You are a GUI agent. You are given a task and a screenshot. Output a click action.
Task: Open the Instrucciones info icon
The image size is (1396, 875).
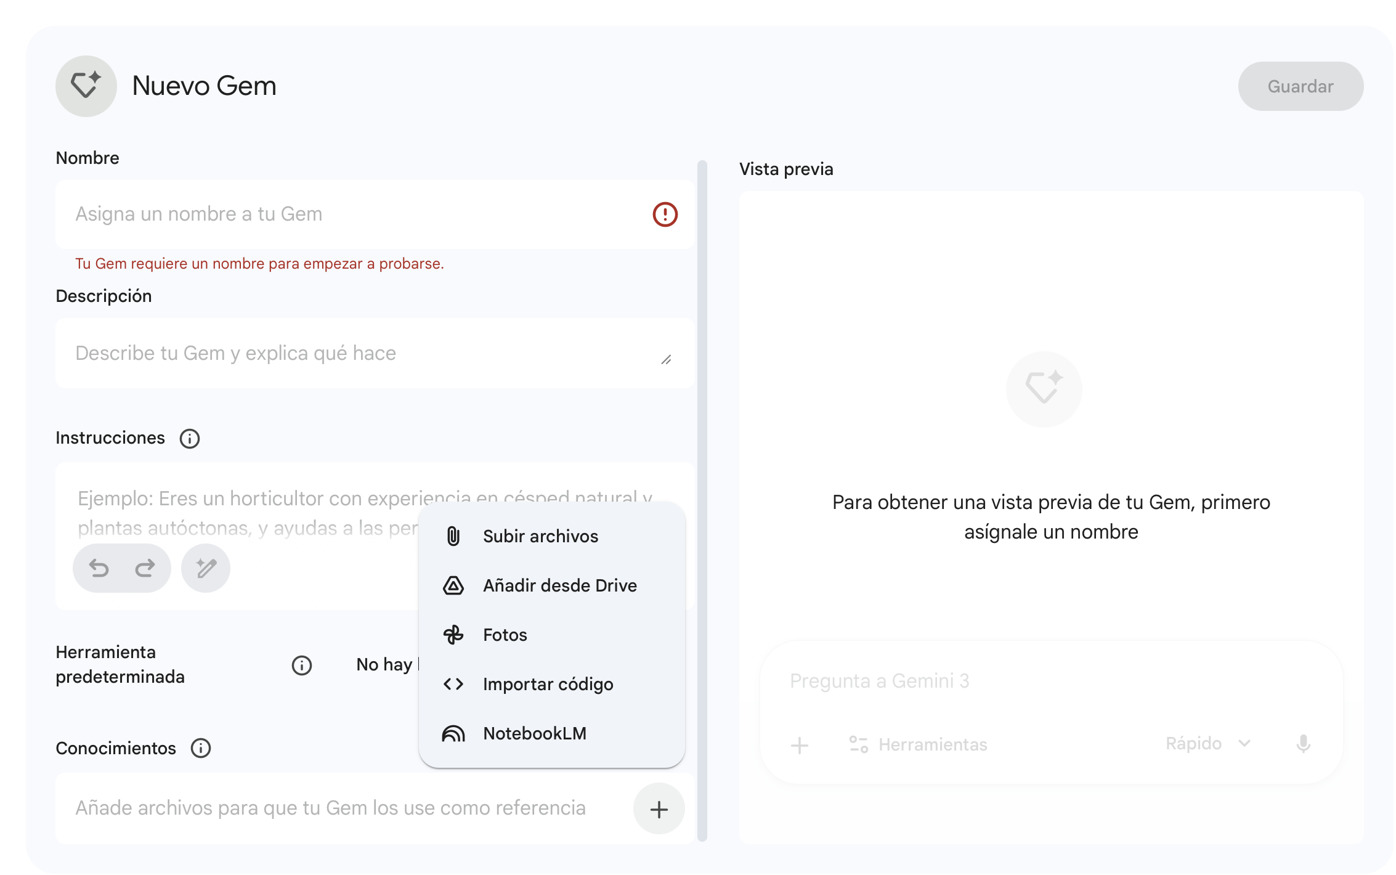pos(190,439)
